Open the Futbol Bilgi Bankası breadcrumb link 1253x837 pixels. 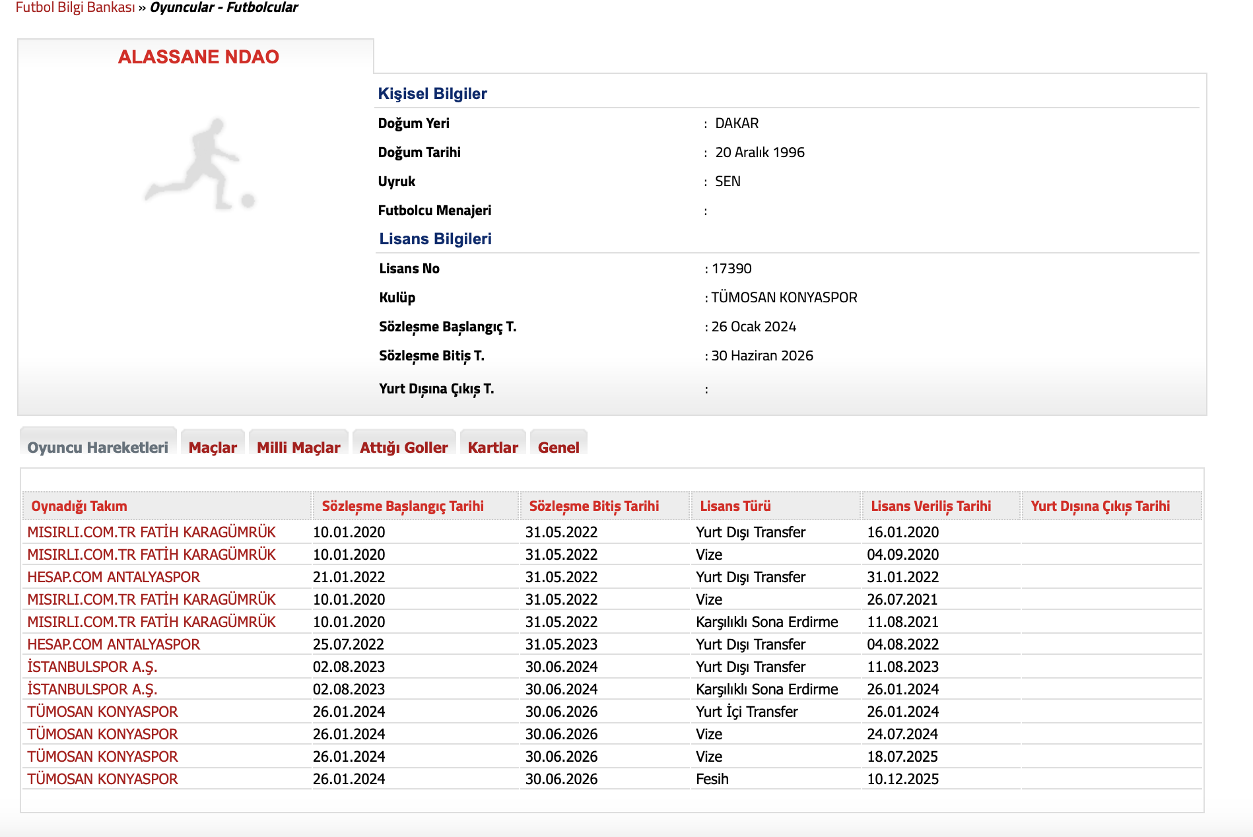[75, 7]
